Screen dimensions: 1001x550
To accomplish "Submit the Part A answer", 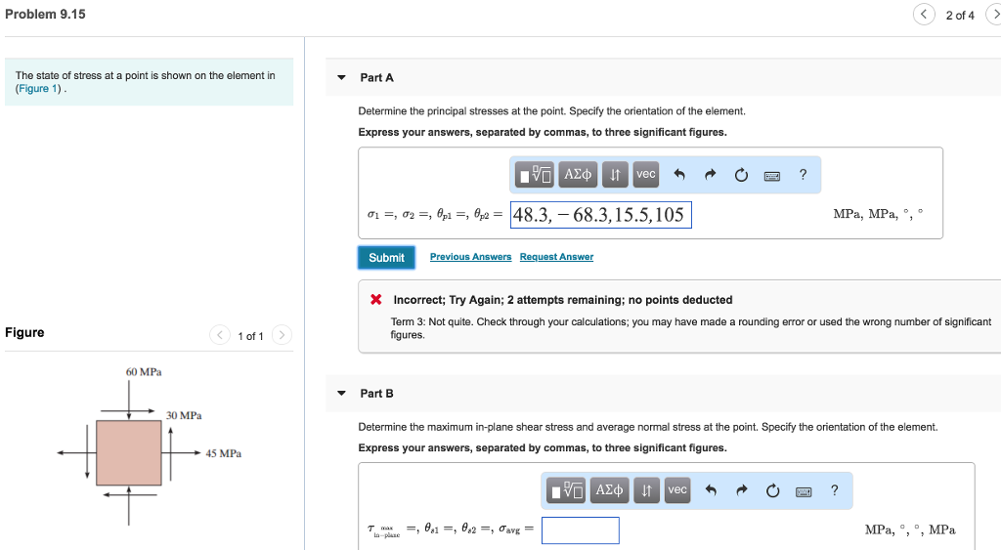I will (386, 257).
